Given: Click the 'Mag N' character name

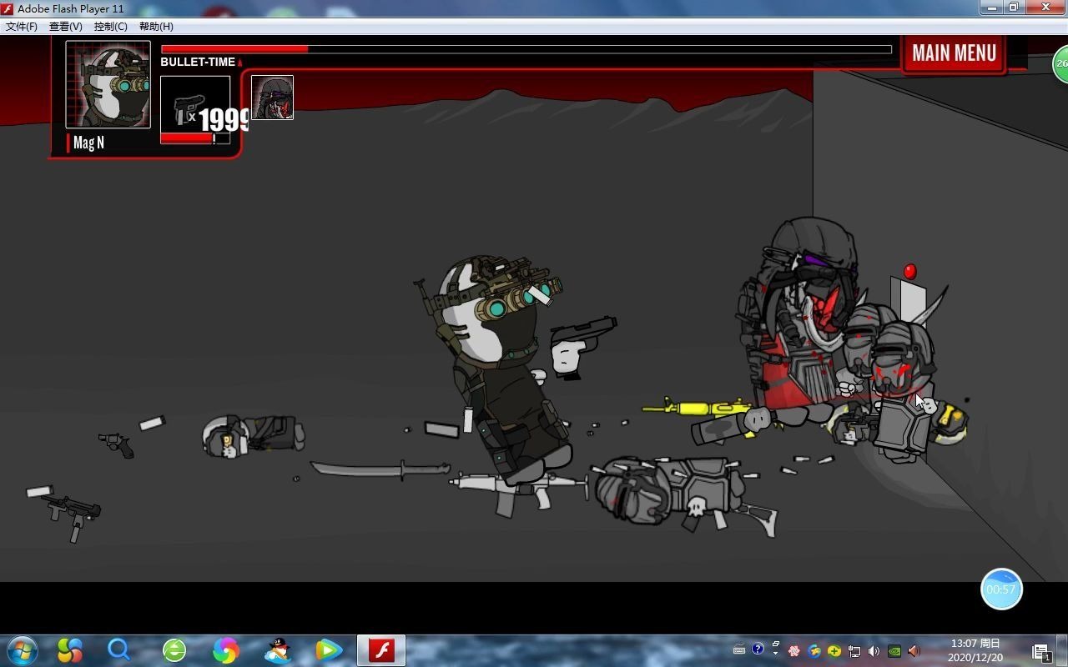Looking at the screenshot, I should (x=88, y=143).
